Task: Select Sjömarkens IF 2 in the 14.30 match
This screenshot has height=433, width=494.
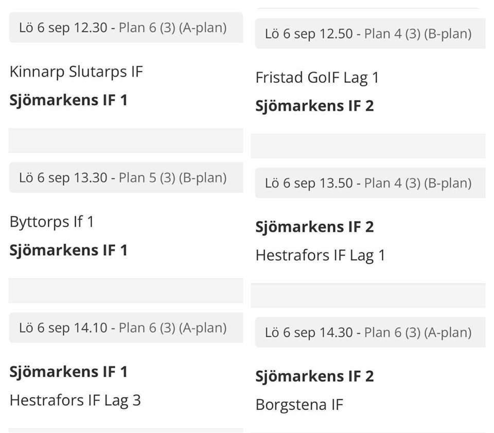Action: pyautogui.click(x=314, y=376)
